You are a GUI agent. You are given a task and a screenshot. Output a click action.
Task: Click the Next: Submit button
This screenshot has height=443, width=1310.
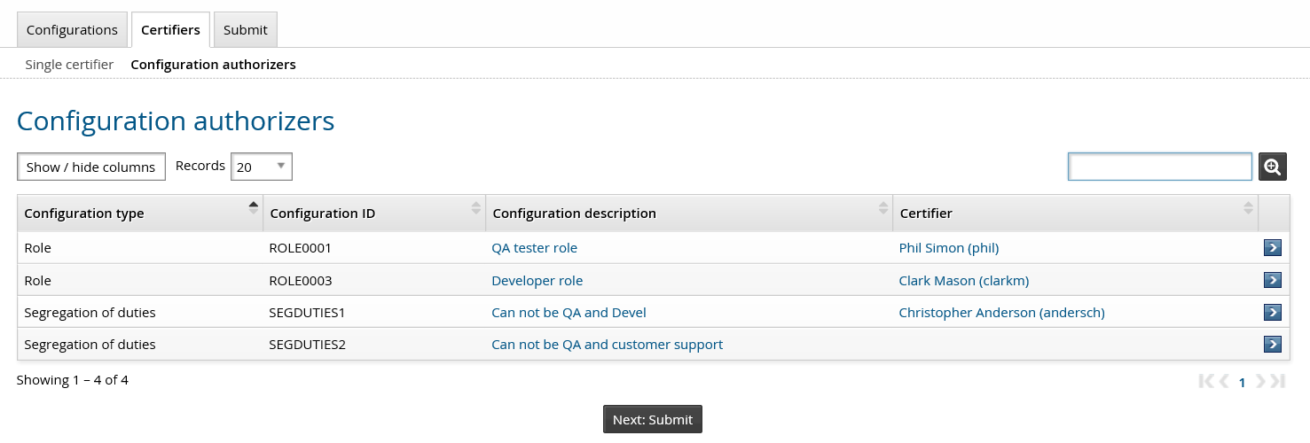(653, 419)
